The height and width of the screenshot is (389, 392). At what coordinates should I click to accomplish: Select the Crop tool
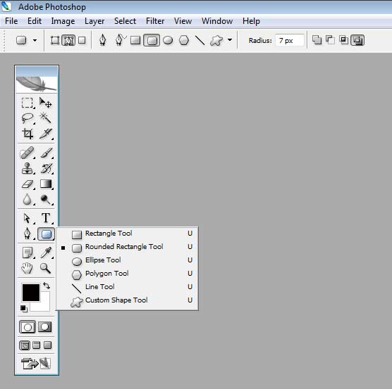(x=27, y=134)
